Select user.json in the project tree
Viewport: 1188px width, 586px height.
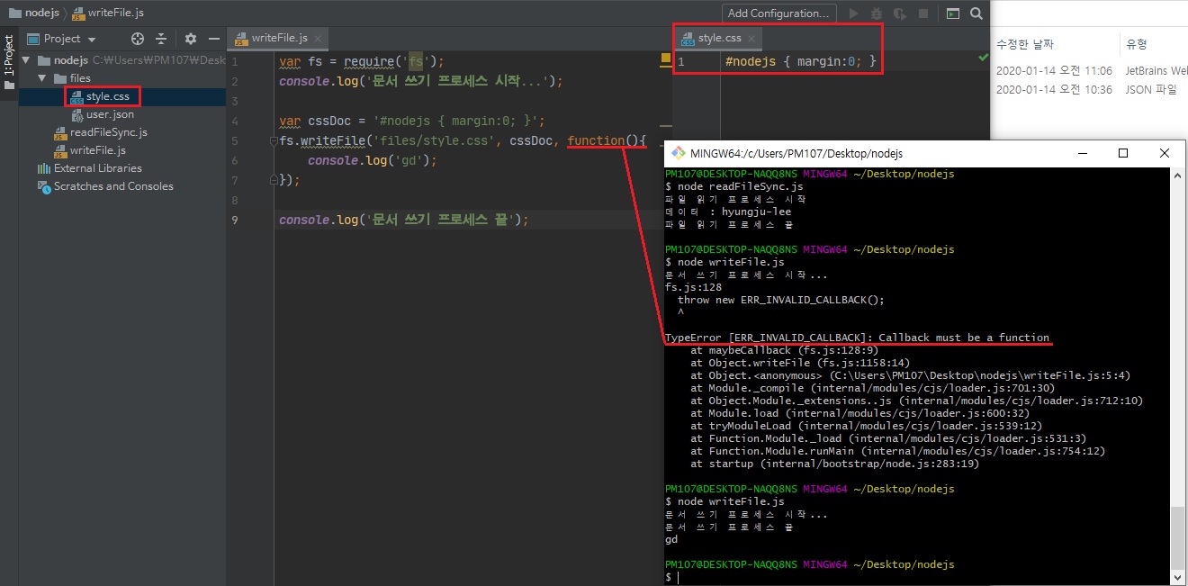[110, 114]
